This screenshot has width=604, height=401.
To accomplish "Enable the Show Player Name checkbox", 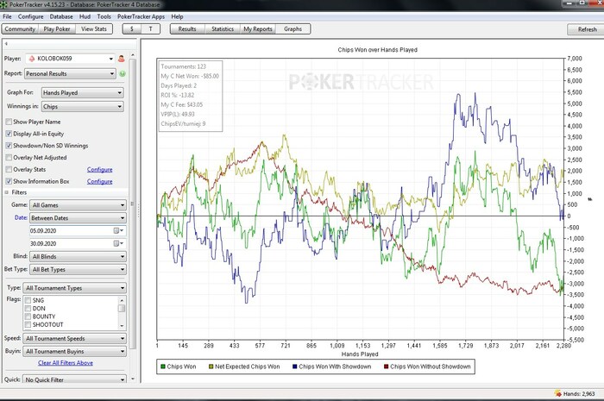I will point(9,122).
